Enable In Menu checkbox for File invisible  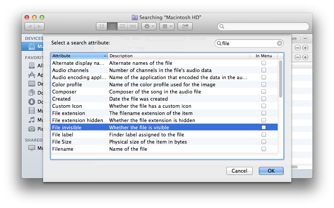pyautogui.click(x=264, y=127)
